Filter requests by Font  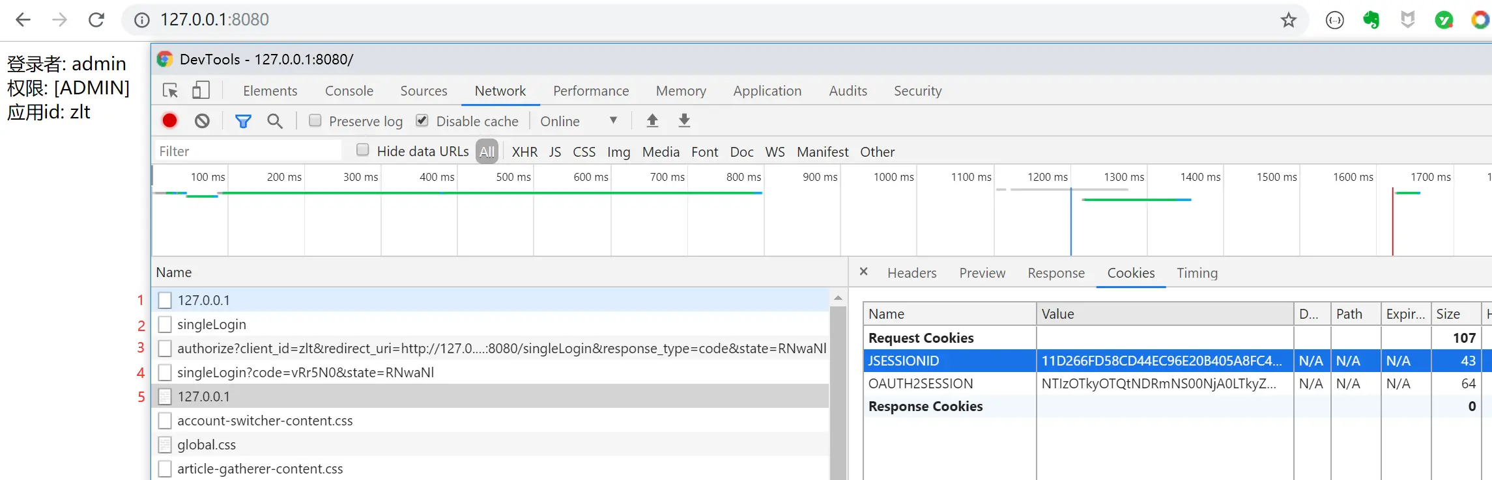point(704,152)
